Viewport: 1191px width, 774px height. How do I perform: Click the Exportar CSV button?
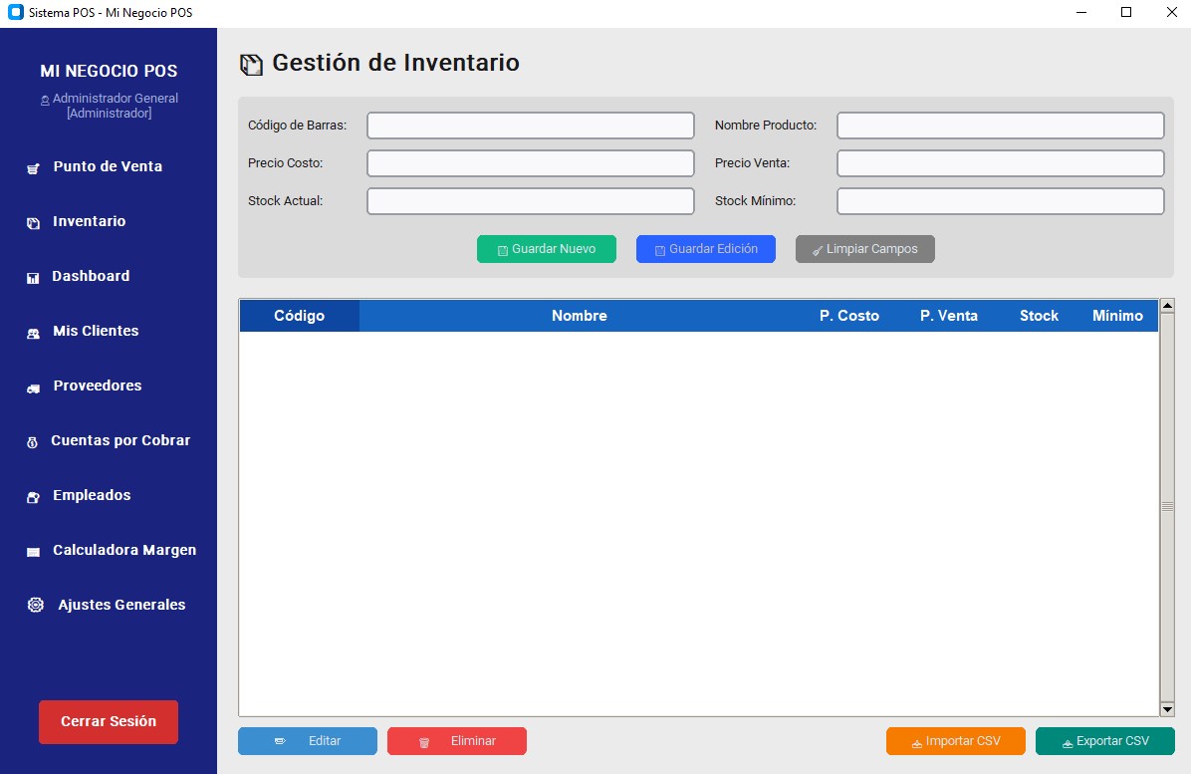[1105, 741]
